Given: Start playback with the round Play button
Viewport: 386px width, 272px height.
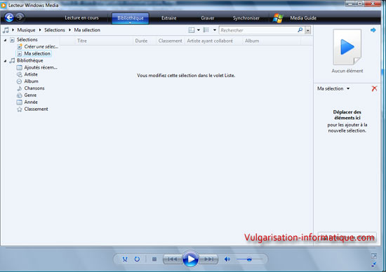Looking at the screenshot, I should (x=190, y=259).
